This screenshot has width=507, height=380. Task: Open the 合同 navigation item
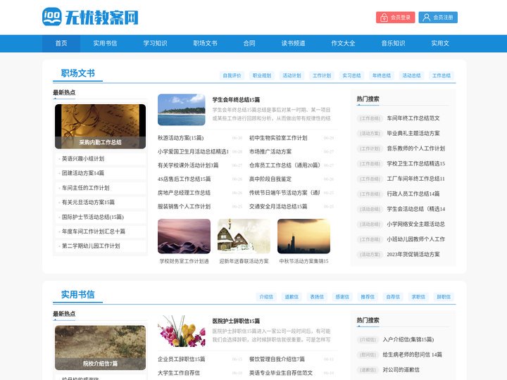249,44
